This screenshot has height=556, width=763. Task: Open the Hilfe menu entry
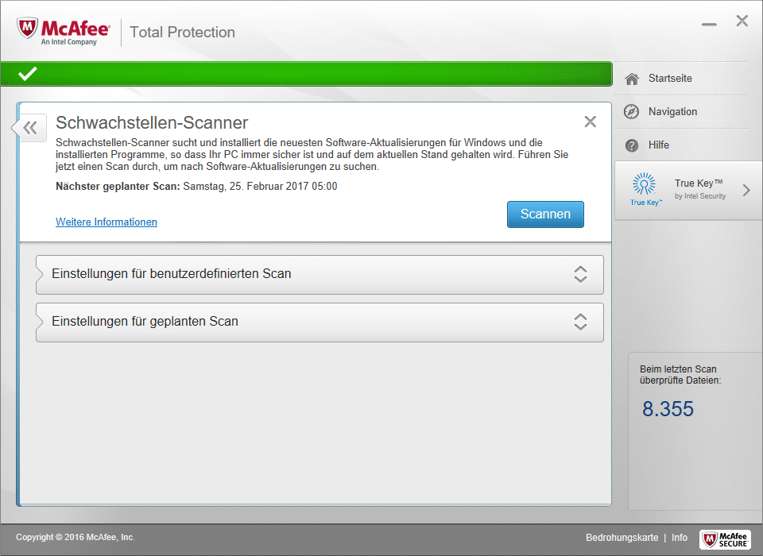pos(659,145)
